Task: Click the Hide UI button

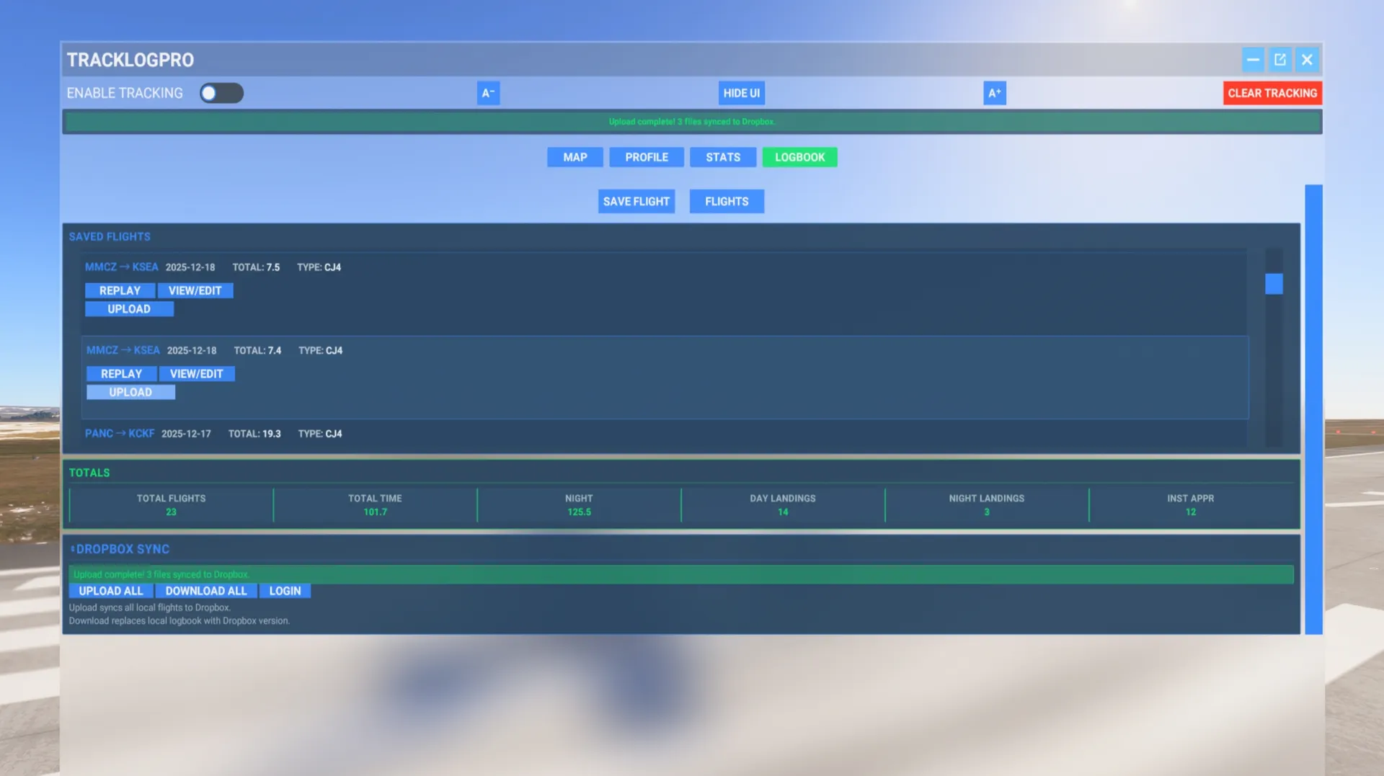Action: (741, 93)
